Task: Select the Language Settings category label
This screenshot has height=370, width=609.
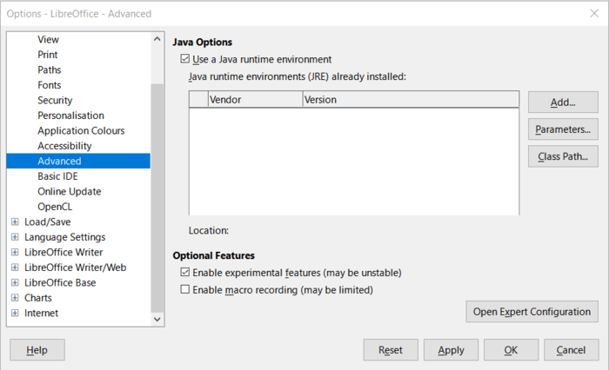Action: click(x=65, y=237)
